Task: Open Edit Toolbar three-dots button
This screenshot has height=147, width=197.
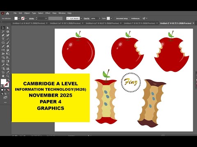Action: click(5, 102)
